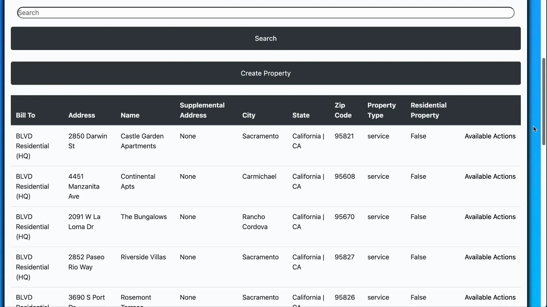The image size is (547, 307).
Task: Click the Property Type column header
Action: click(381, 110)
